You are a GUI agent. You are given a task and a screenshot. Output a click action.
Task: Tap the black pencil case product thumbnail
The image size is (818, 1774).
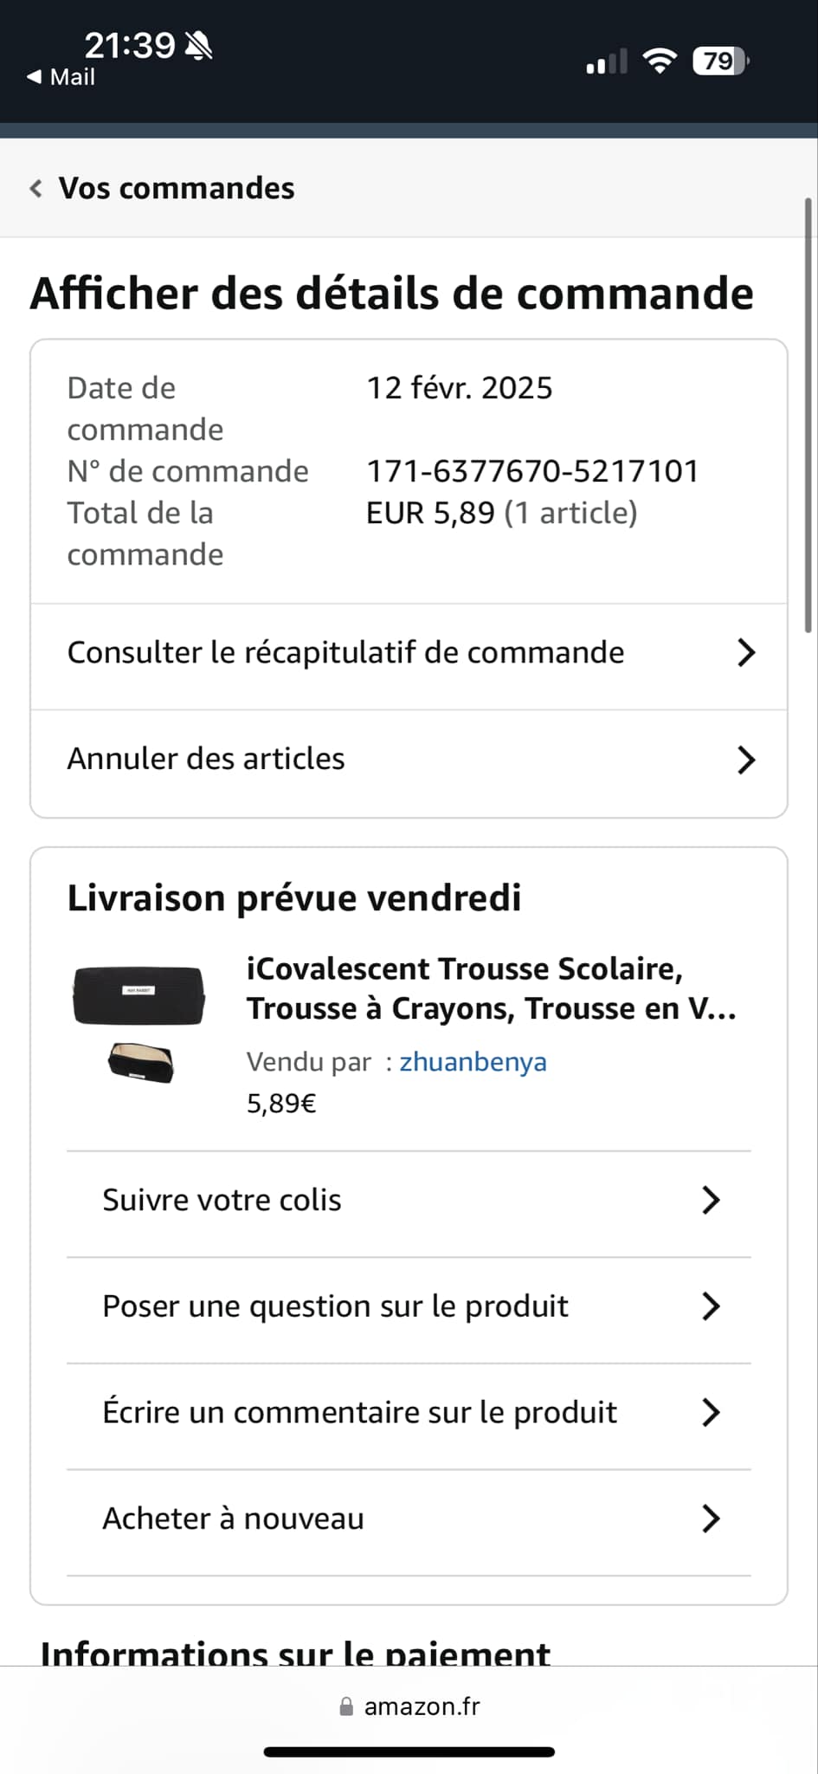pos(139,1022)
